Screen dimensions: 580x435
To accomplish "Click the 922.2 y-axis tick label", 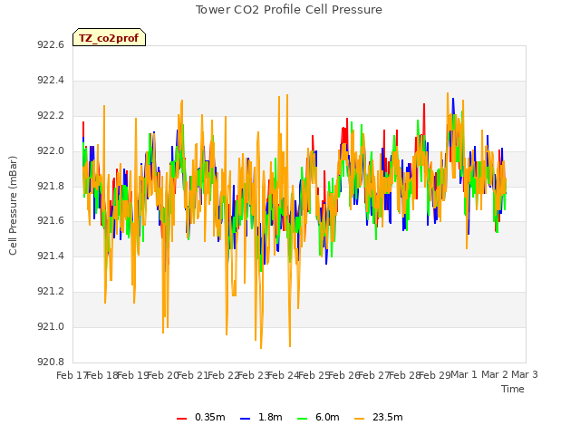I will pos(51,116).
